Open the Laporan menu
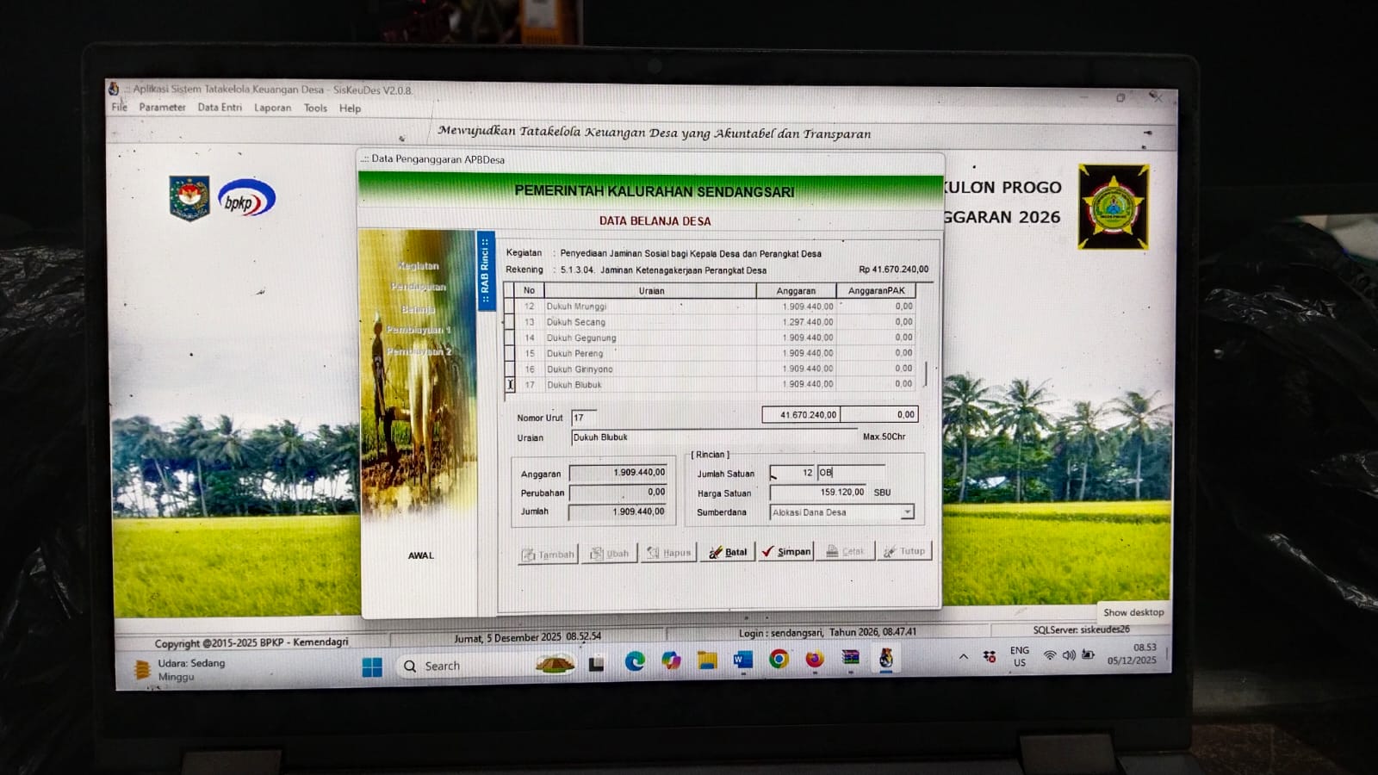 tap(272, 108)
